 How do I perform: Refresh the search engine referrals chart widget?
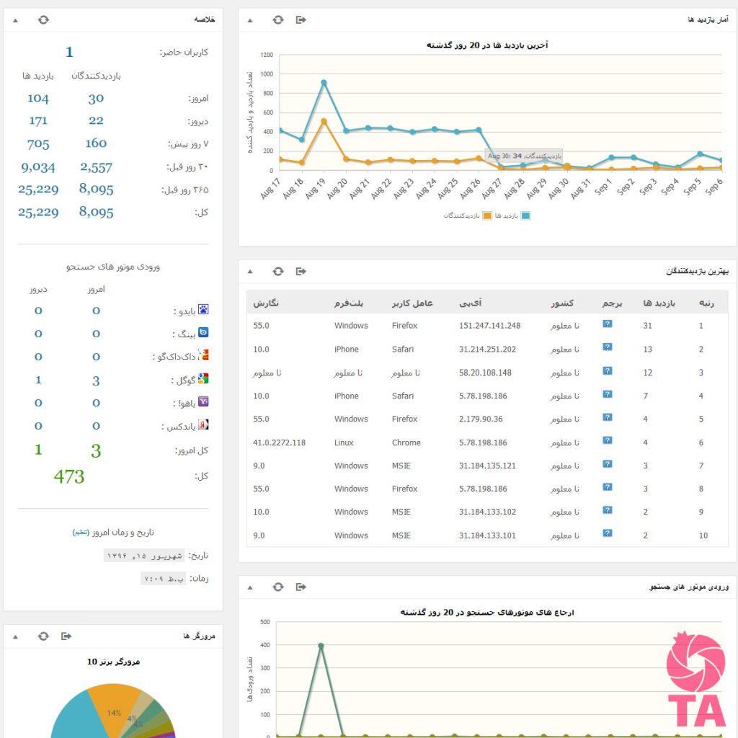click(278, 587)
